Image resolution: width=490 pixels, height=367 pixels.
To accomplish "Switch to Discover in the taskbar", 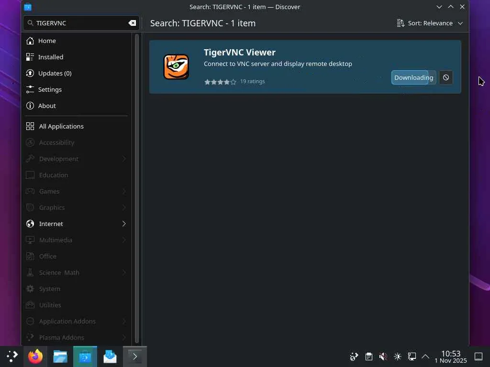I will pos(85,356).
